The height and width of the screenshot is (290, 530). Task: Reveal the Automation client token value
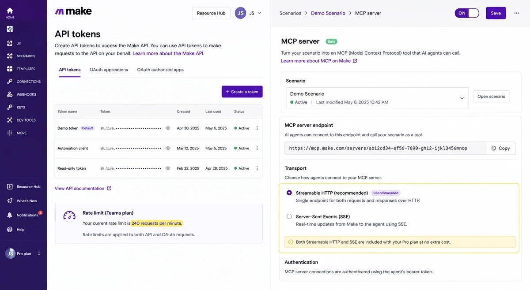tap(168, 149)
